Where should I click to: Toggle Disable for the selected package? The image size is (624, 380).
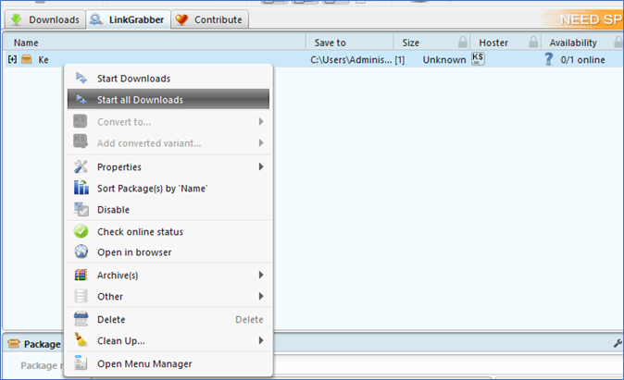click(x=113, y=210)
